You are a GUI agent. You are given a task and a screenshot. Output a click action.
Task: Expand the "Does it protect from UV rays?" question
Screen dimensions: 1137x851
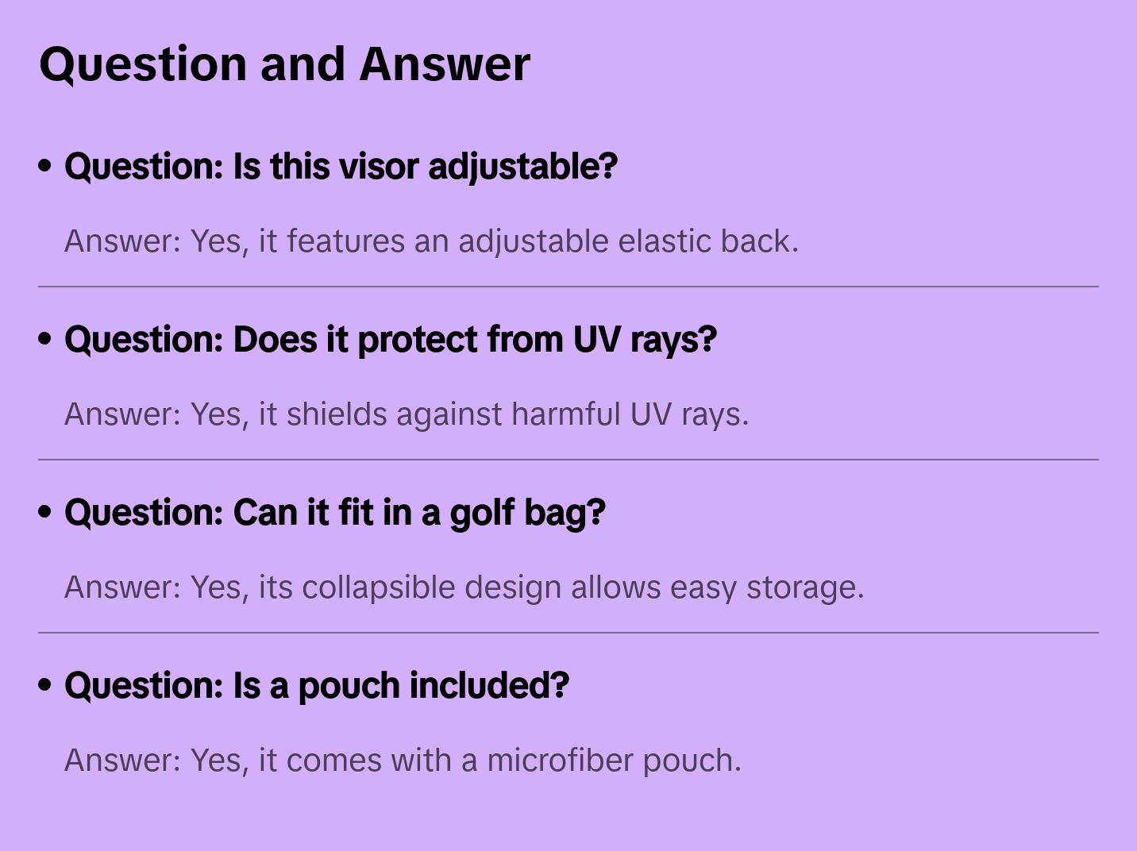391,340
